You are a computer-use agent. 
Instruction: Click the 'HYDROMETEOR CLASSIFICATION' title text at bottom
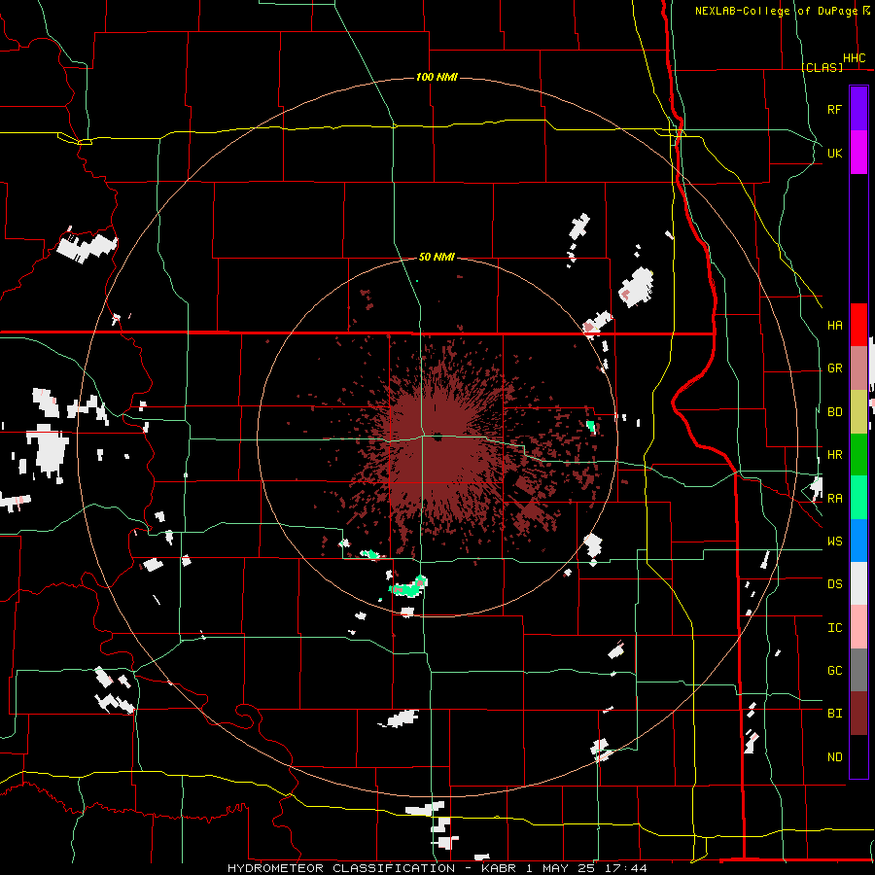pyautogui.click(x=341, y=868)
